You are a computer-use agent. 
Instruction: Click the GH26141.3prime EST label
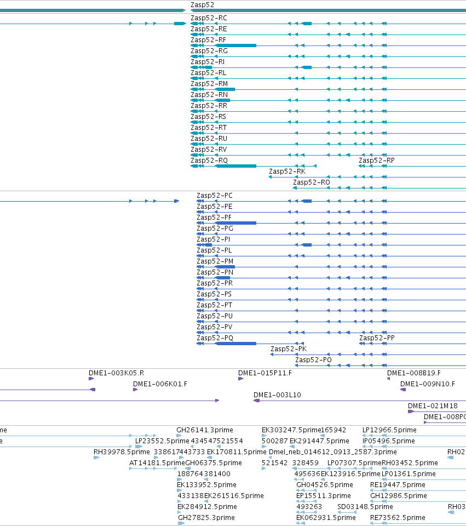pyautogui.click(x=205, y=430)
